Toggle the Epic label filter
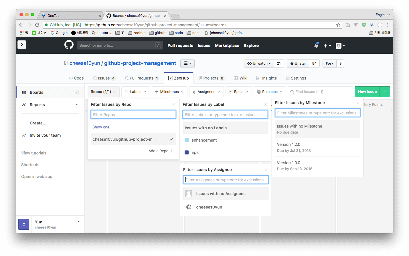409x256 pixels. [x=225, y=152]
